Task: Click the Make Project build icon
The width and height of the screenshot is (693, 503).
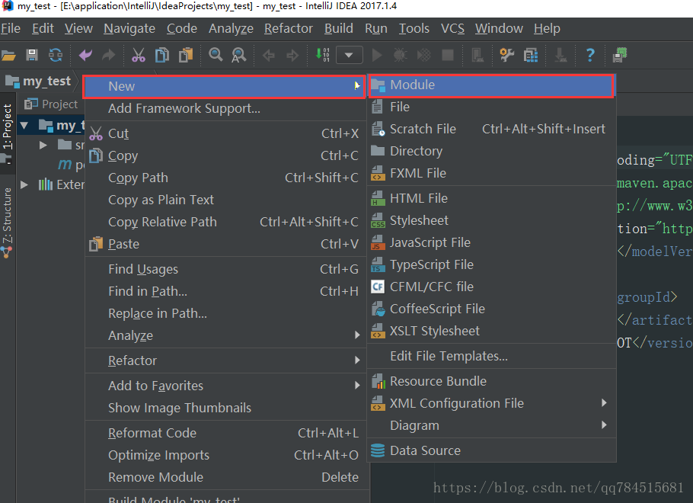Action: coord(322,55)
